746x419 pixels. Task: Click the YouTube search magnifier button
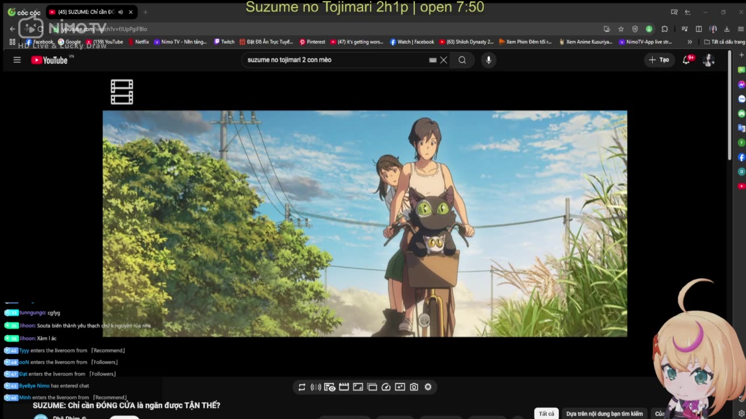point(462,60)
